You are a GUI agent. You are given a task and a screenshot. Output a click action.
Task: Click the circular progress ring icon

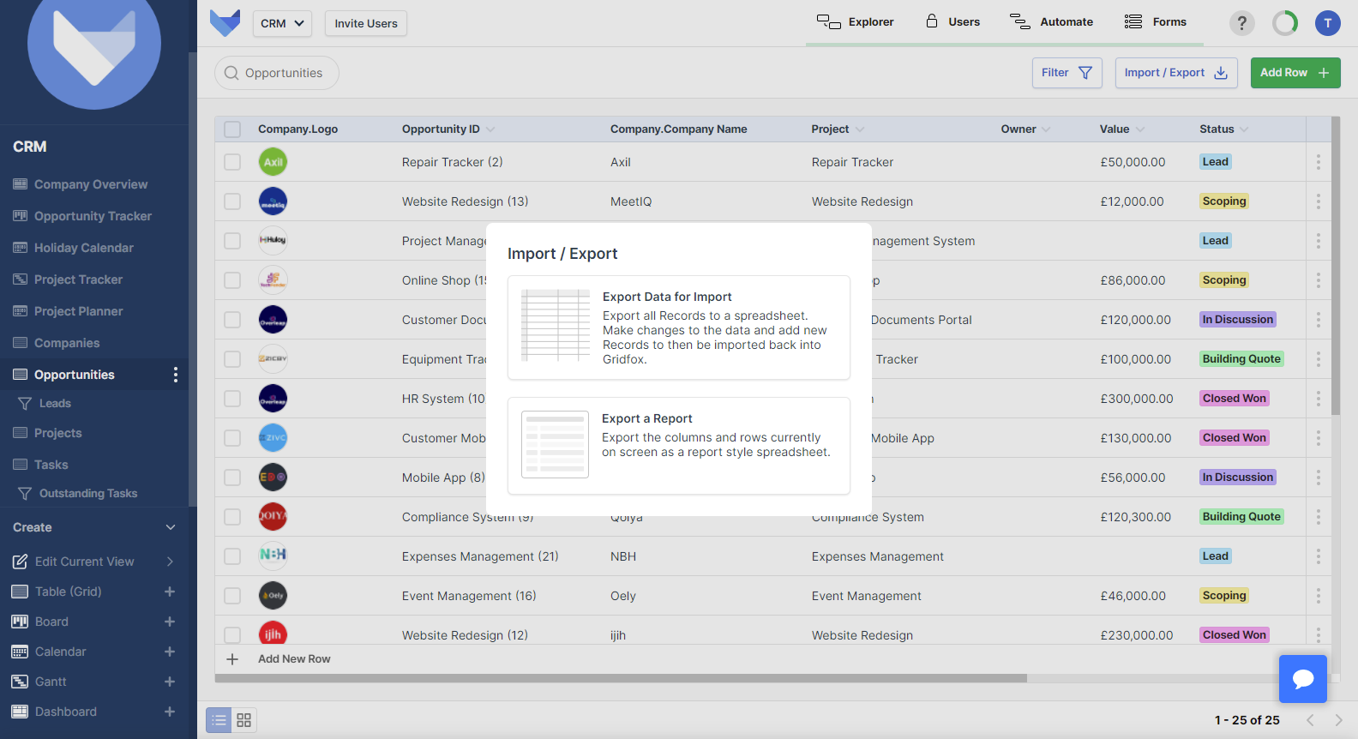[x=1284, y=23]
